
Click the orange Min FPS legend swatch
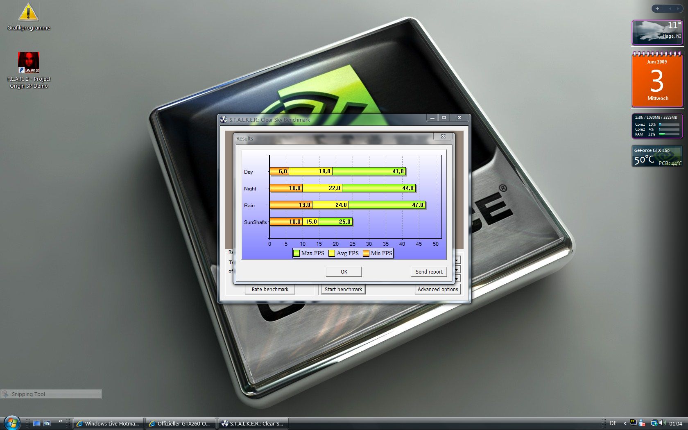(366, 253)
